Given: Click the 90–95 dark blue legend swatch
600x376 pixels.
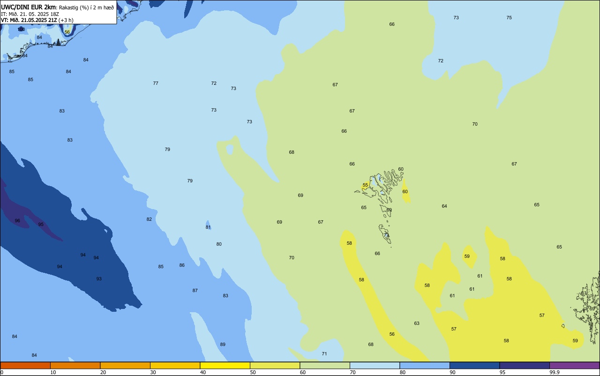Looking at the screenshot, I should tap(474, 365).
